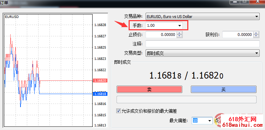
Task: Click the empty status bar below buttons
Action: pos(187,99)
